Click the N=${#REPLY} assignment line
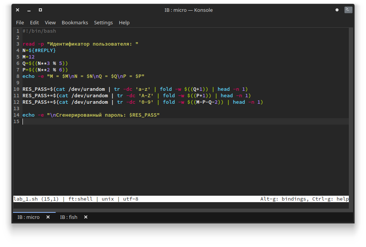The image size is (366, 247). (x=39, y=50)
